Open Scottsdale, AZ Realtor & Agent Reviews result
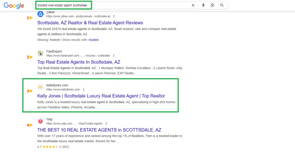This screenshot has width=295, height=152. pos(90,23)
